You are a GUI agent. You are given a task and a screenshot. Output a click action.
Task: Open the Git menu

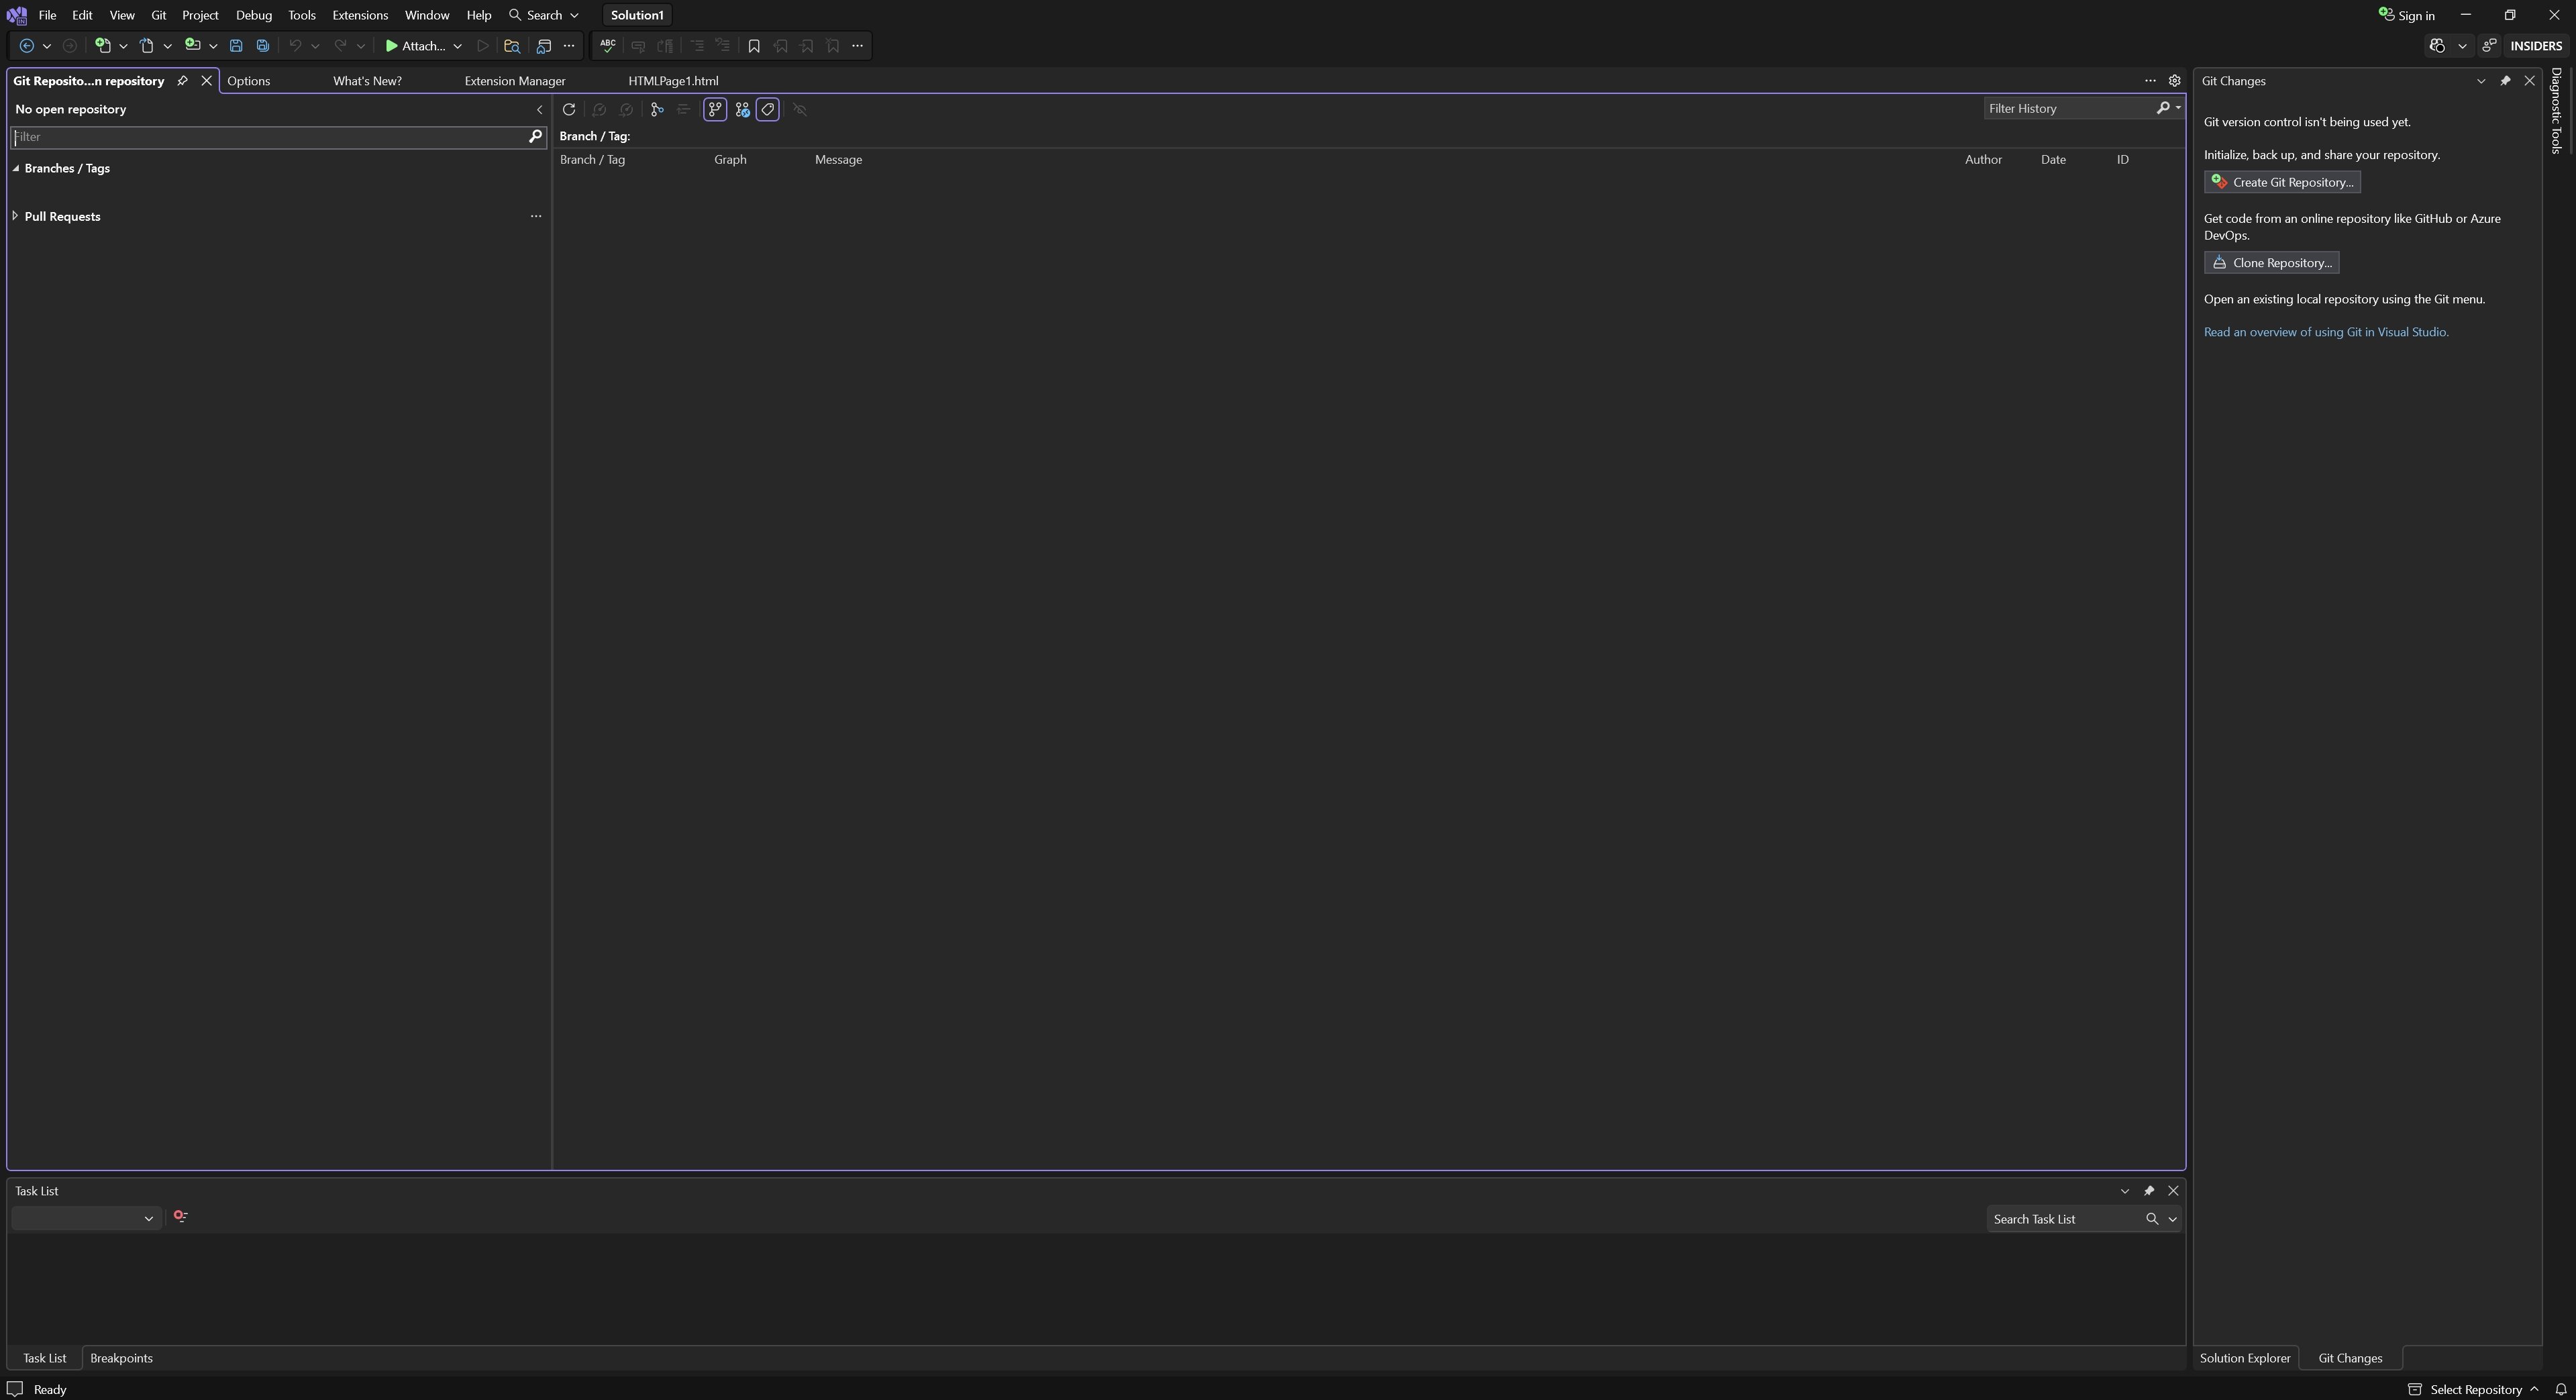(x=158, y=14)
